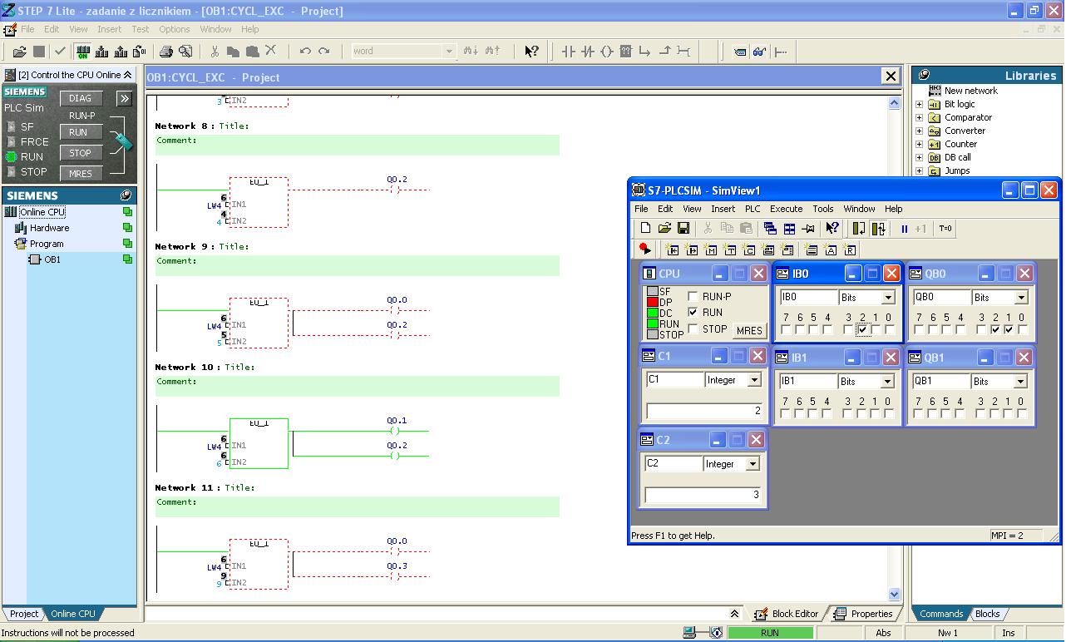Screen dimensions: 1066x642
Task: Open the Options menu in STEP 7
Action: click(x=175, y=29)
